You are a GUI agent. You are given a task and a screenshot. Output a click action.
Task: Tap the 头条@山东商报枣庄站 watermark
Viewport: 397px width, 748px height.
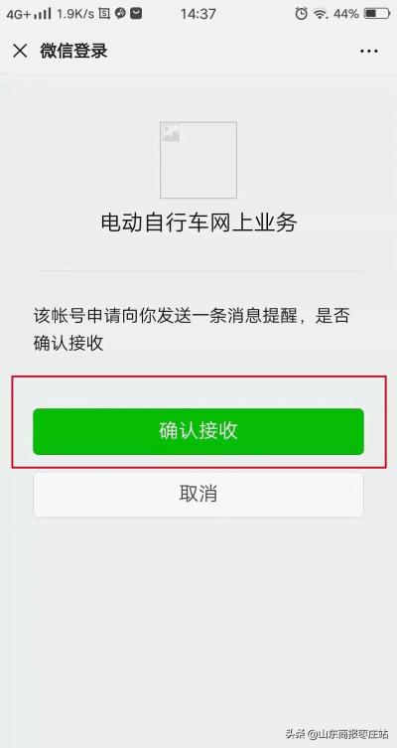(336, 733)
